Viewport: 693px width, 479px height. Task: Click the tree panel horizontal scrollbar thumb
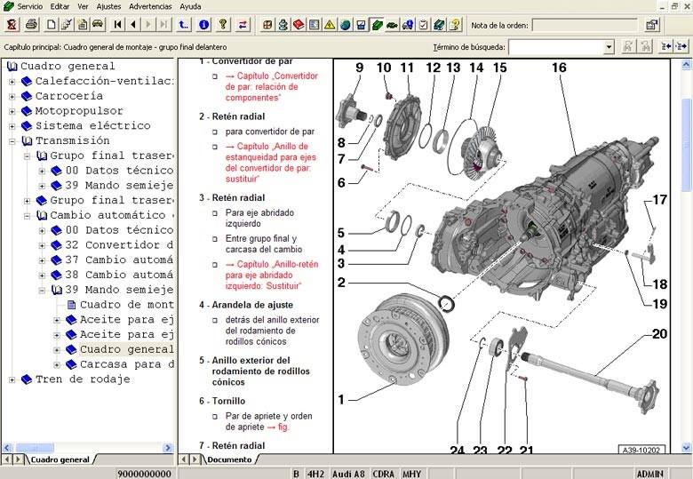35,448
